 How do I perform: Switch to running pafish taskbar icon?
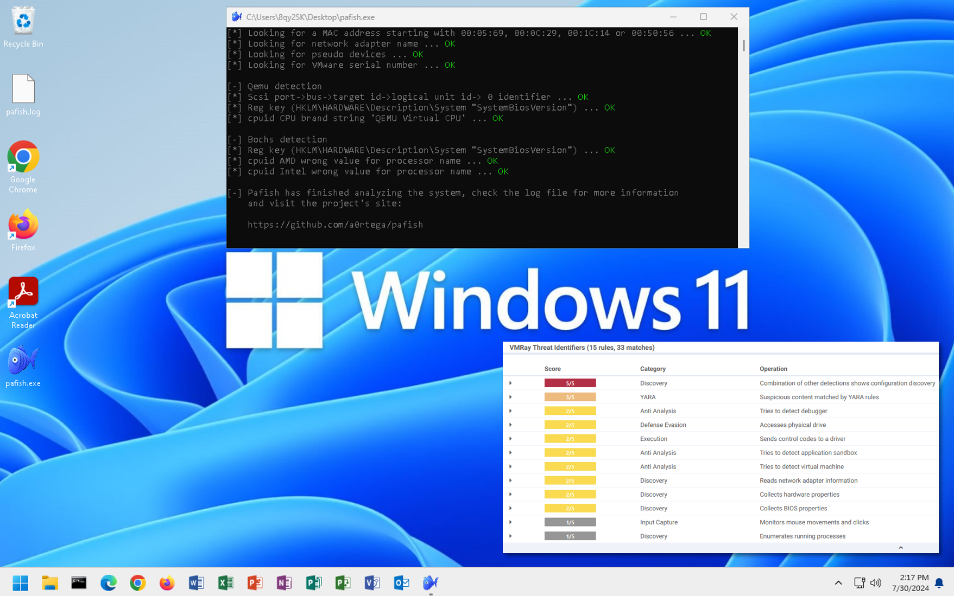point(431,583)
